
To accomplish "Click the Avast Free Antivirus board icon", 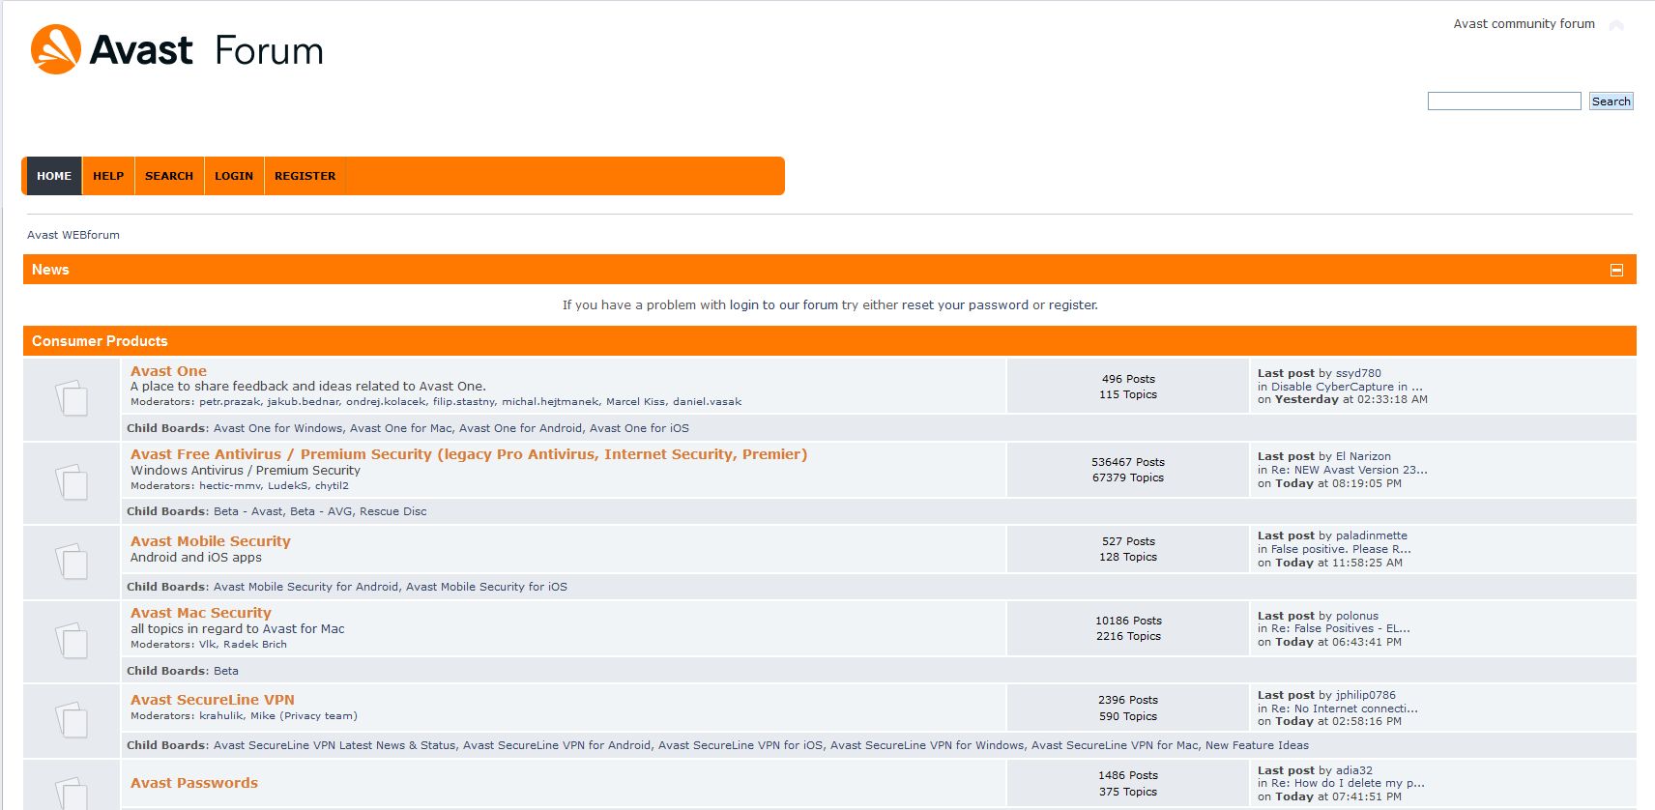I will tap(72, 481).
